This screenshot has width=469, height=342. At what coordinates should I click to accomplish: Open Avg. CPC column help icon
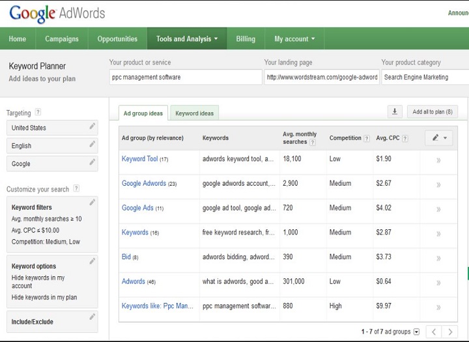[x=405, y=139]
